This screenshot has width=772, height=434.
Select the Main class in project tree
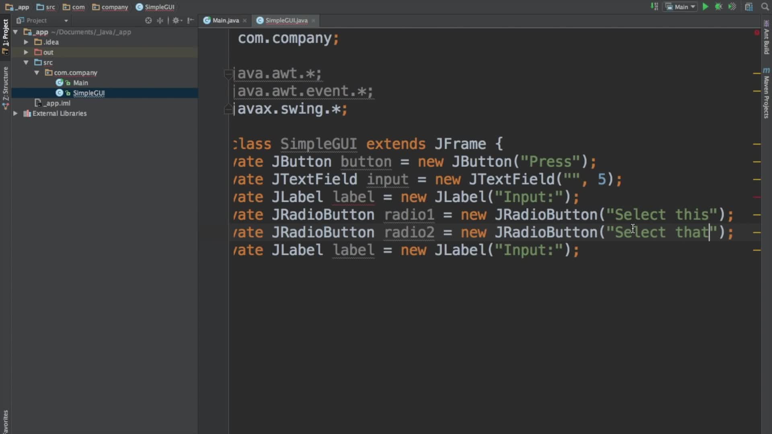click(x=80, y=83)
